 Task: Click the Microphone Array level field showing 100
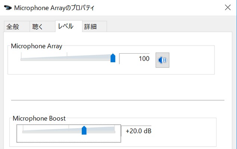[x=134, y=58]
